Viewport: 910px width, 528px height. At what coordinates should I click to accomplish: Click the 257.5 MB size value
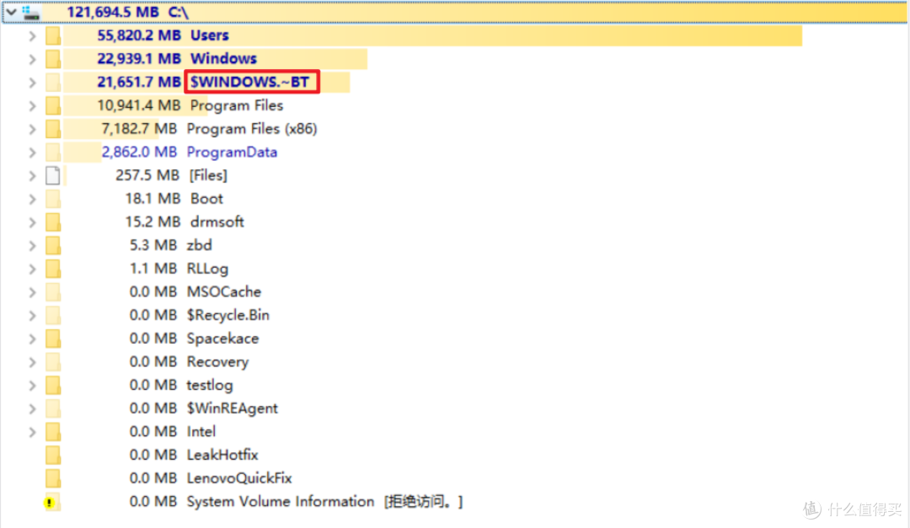[x=147, y=175]
